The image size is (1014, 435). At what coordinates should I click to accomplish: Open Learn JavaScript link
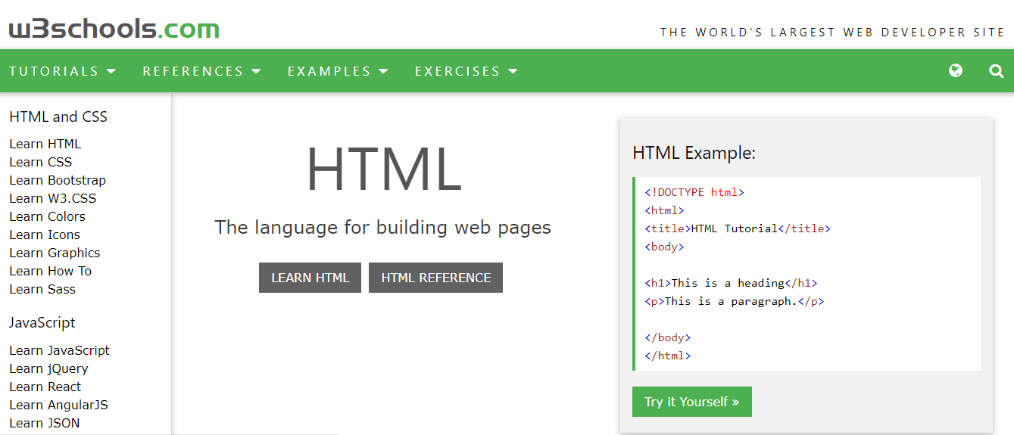tap(59, 350)
